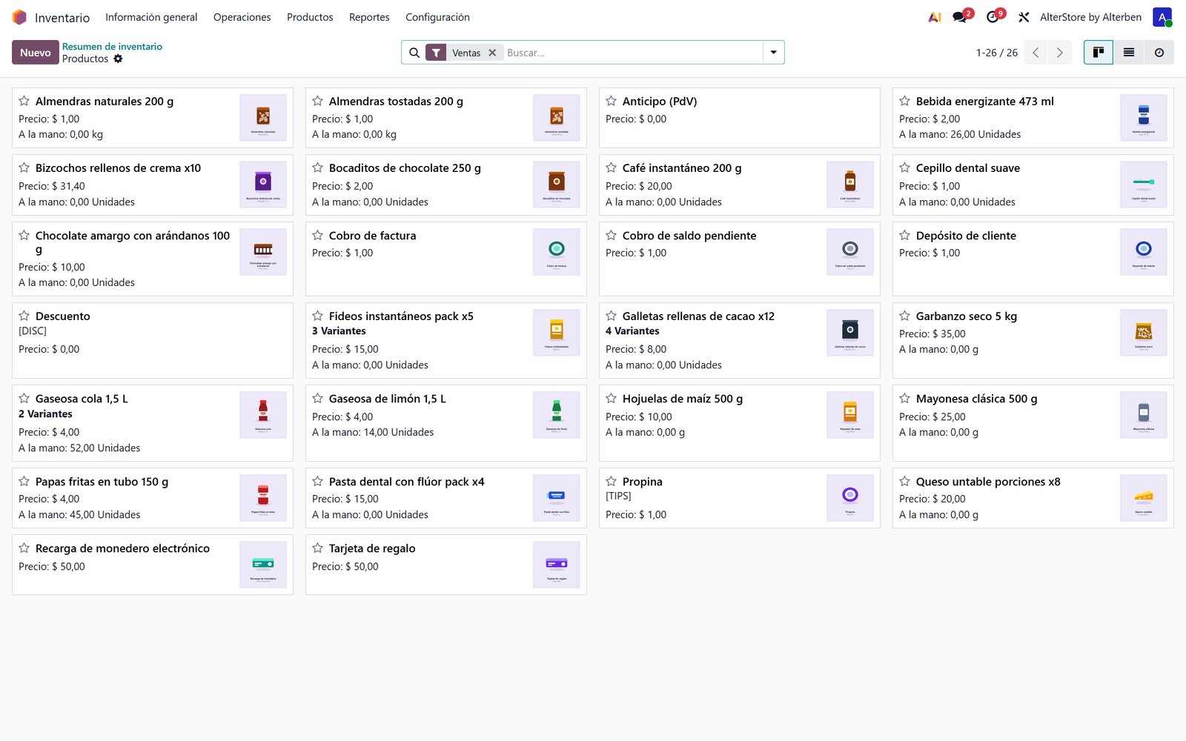1186x741 pixels.
Task: Open the Productos menu
Action: pos(310,17)
